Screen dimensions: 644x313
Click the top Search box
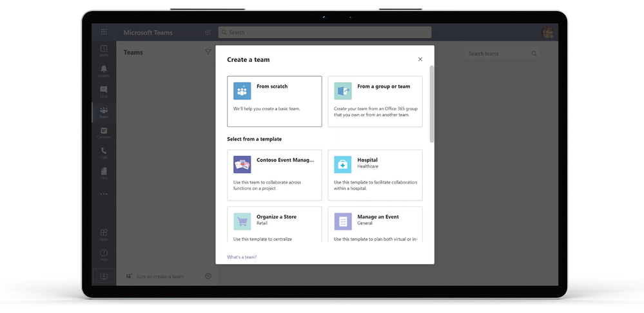pyautogui.click(x=325, y=32)
